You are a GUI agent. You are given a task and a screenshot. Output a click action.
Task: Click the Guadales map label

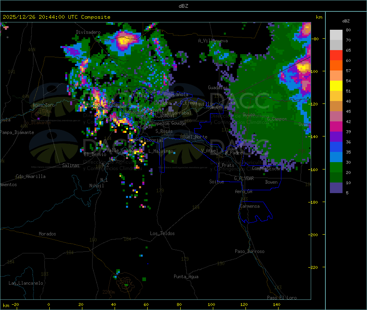(x=218, y=88)
